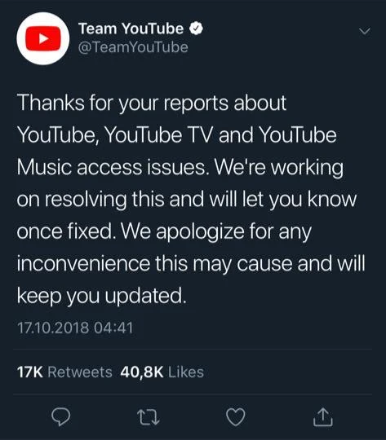The image size is (386, 440).
Task: Open the reply speech bubble icon
Action: (61, 417)
